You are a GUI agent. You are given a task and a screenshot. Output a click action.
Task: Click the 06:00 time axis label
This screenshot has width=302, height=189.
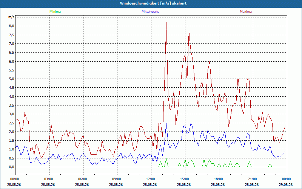click(83, 179)
